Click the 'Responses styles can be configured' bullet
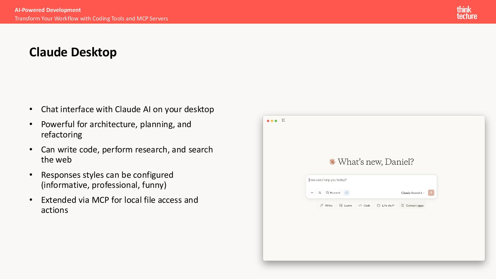This screenshot has width=496, height=279. click(107, 180)
